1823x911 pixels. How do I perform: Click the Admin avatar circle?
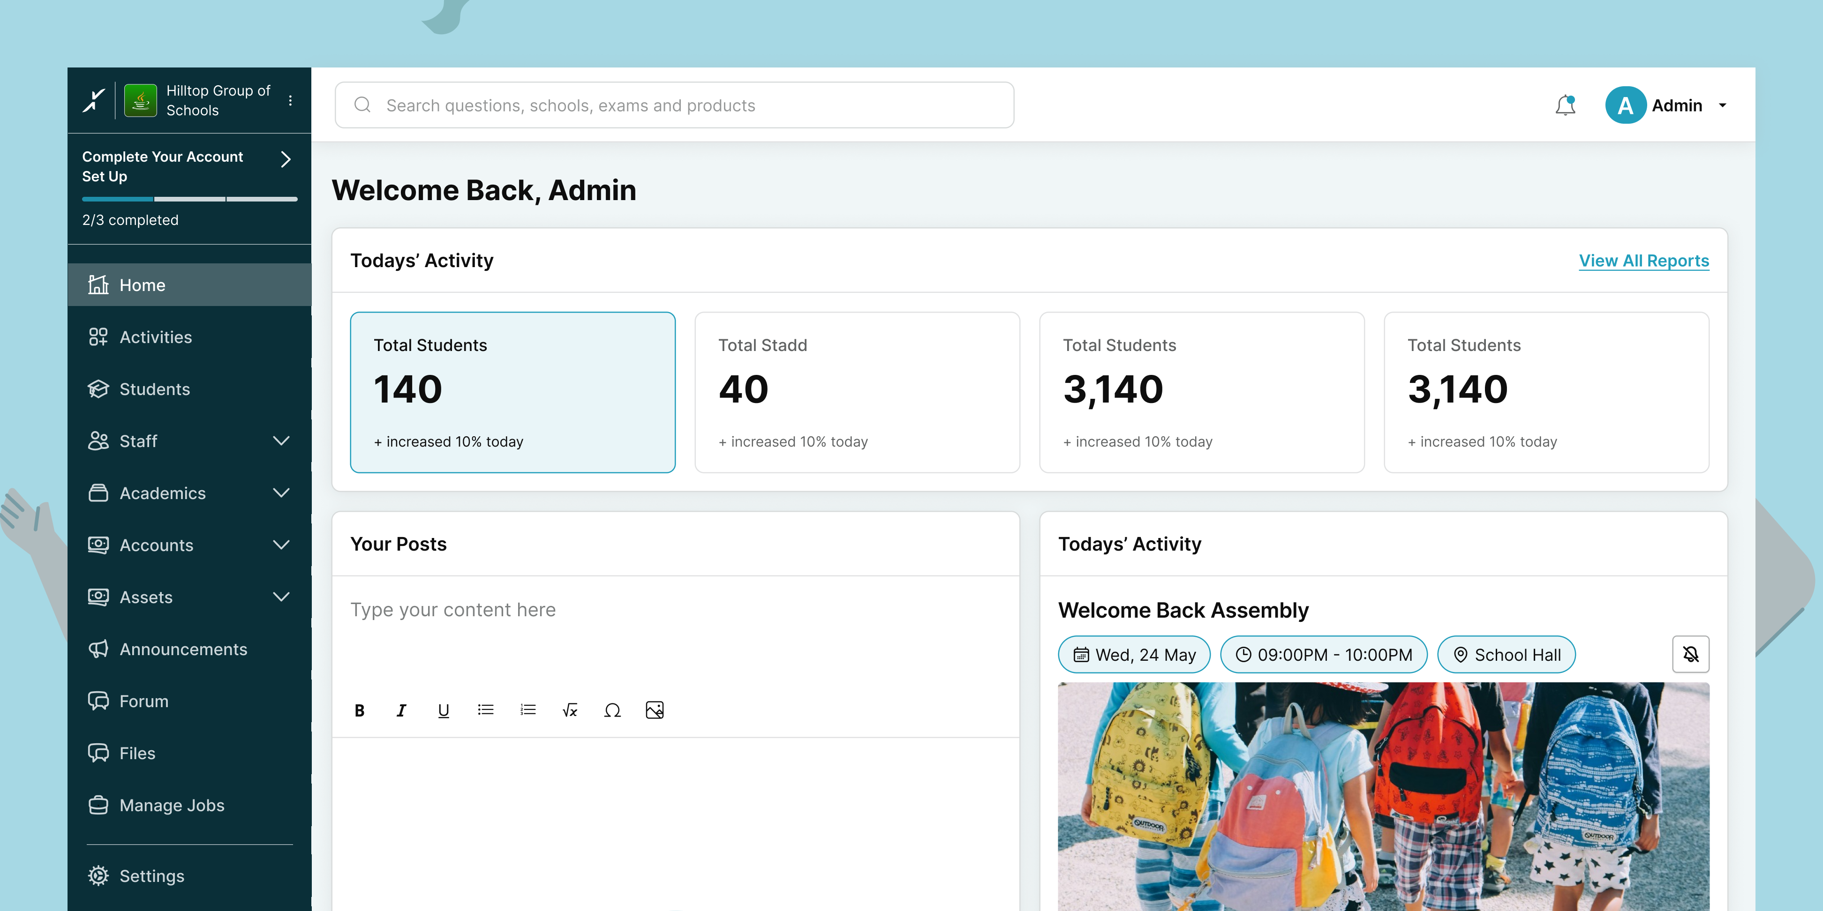(1626, 105)
